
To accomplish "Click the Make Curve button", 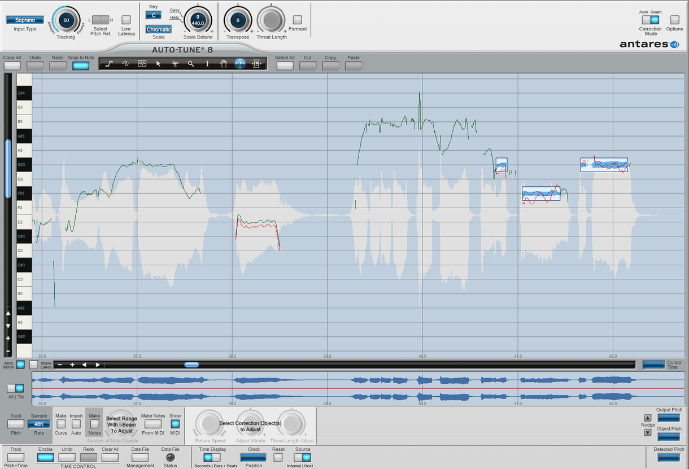I will (60, 424).
